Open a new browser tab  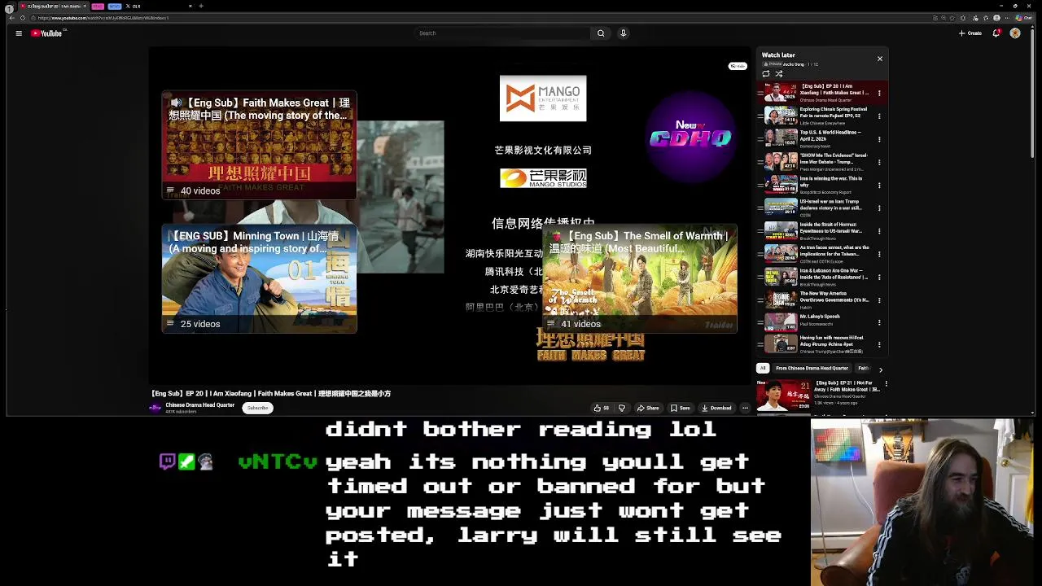click(201, 6)
